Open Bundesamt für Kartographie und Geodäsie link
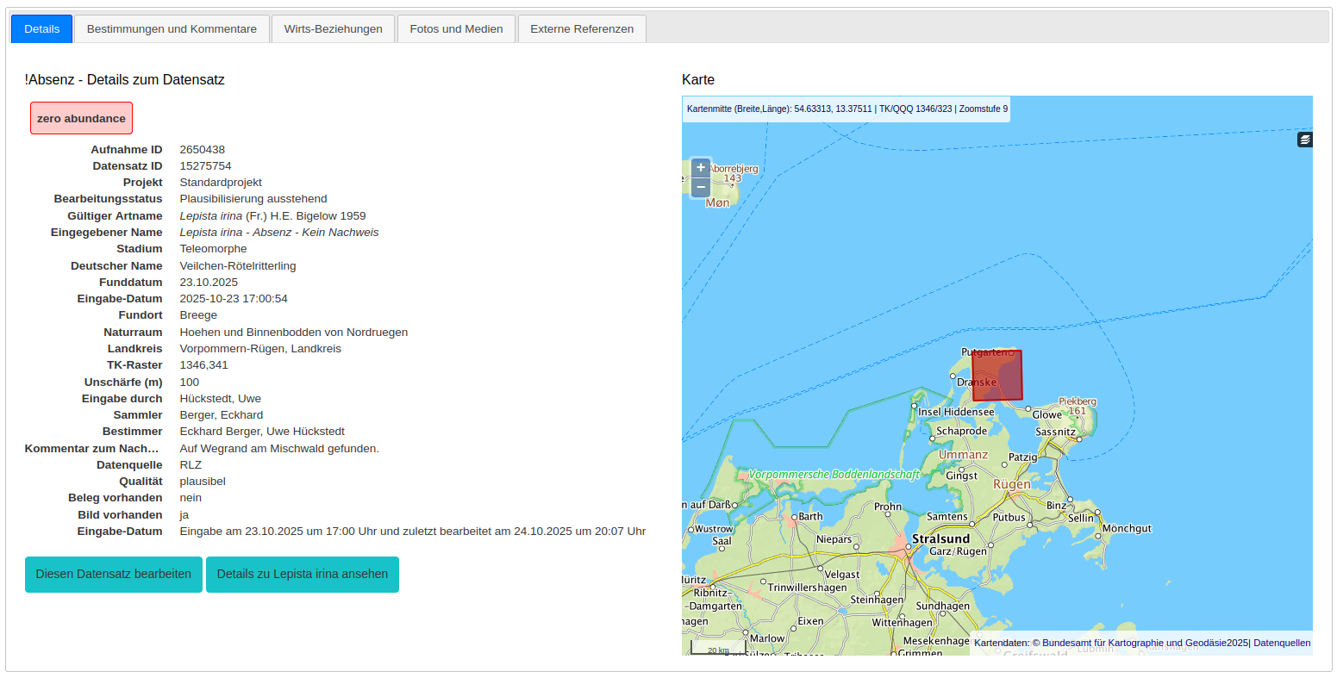Viewport: 1337px width, 678px height. click(x=1134, y=643)
